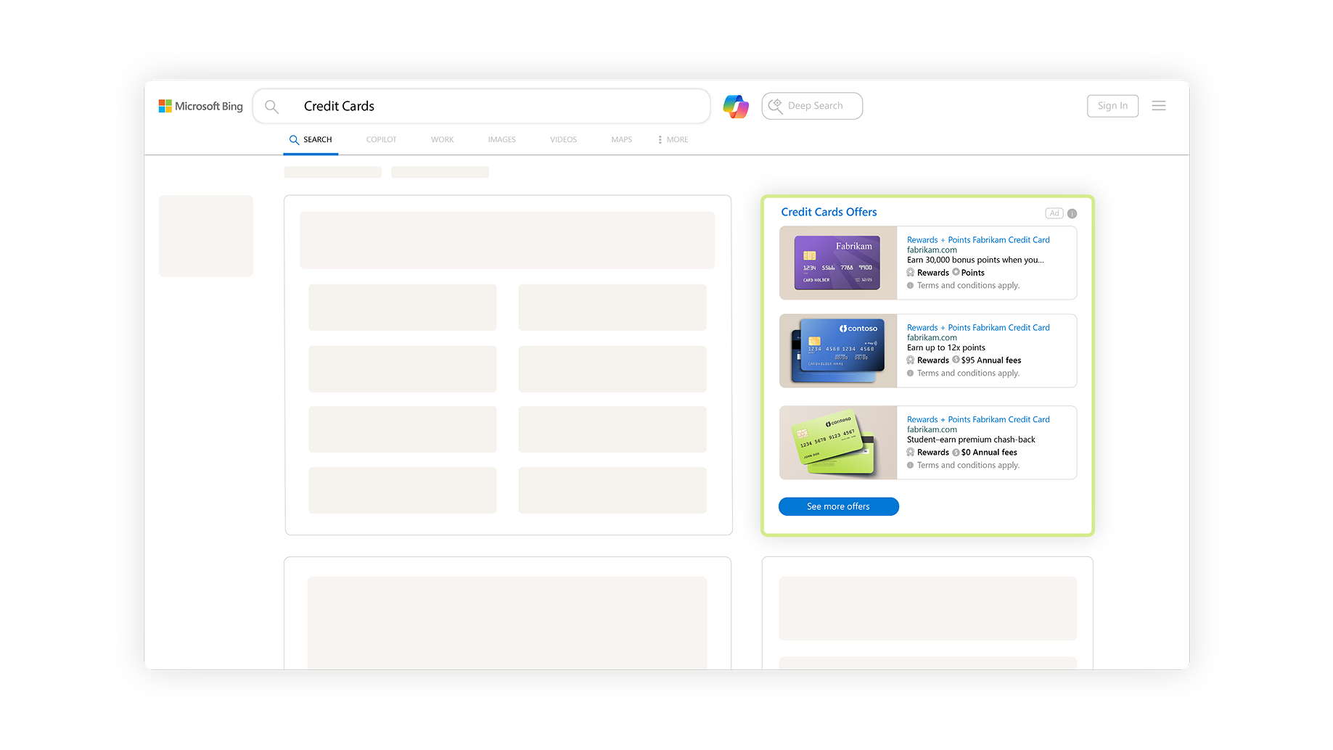
Task: Click the ad info icon
Action: point(1072,213)
